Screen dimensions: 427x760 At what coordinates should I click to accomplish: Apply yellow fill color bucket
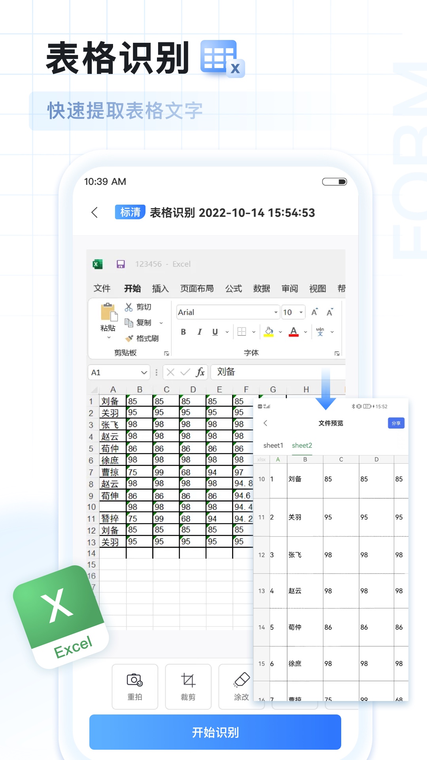coord(269,332)
